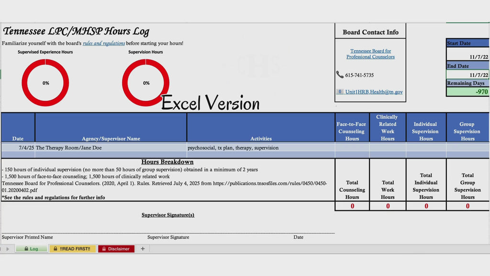Open the rules and regulations link

click(104, 43)
